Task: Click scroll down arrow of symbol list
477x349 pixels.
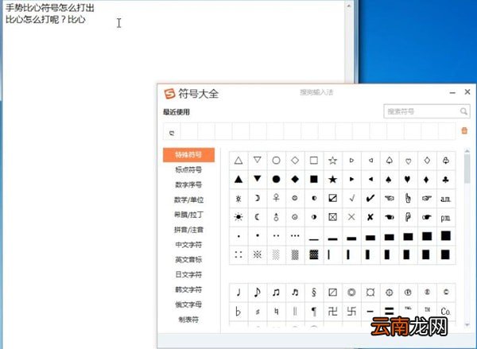Action: (x=467, y=325)
